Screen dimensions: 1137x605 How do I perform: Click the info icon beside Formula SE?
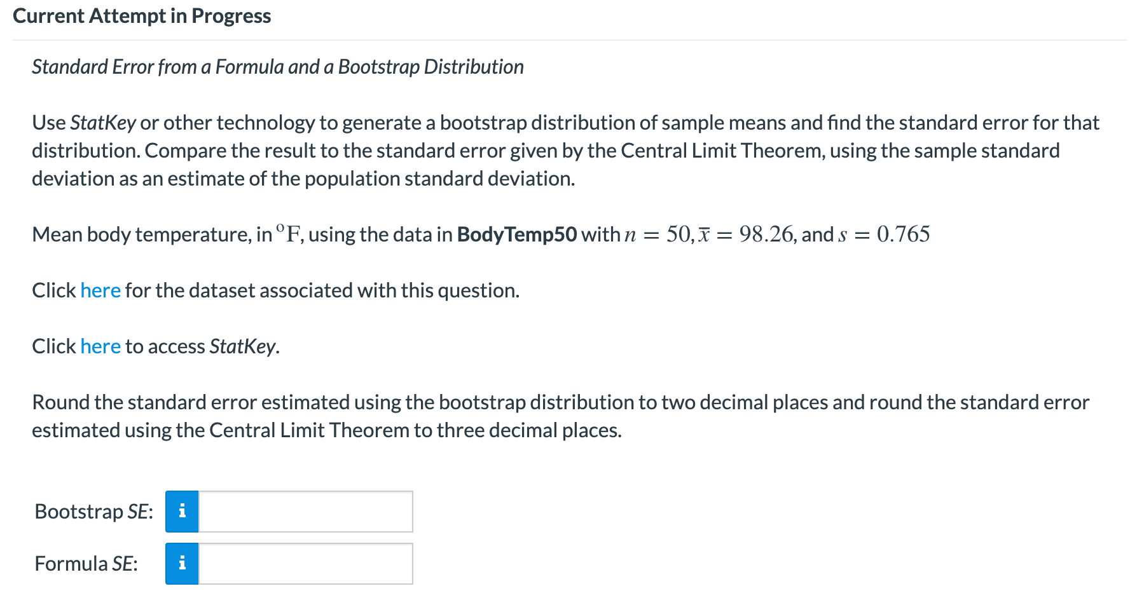pos(182,564)
